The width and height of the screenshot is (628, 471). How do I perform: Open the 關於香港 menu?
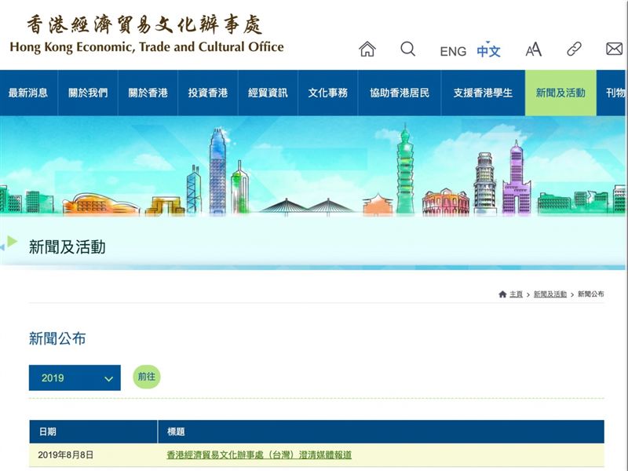148,93
